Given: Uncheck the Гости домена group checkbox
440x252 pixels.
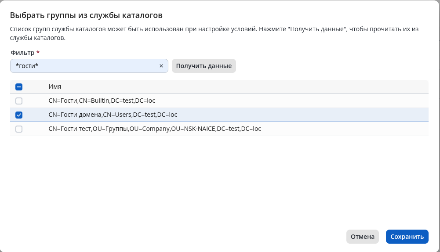Looking at the screenshot, I should [x=19, y=115].
